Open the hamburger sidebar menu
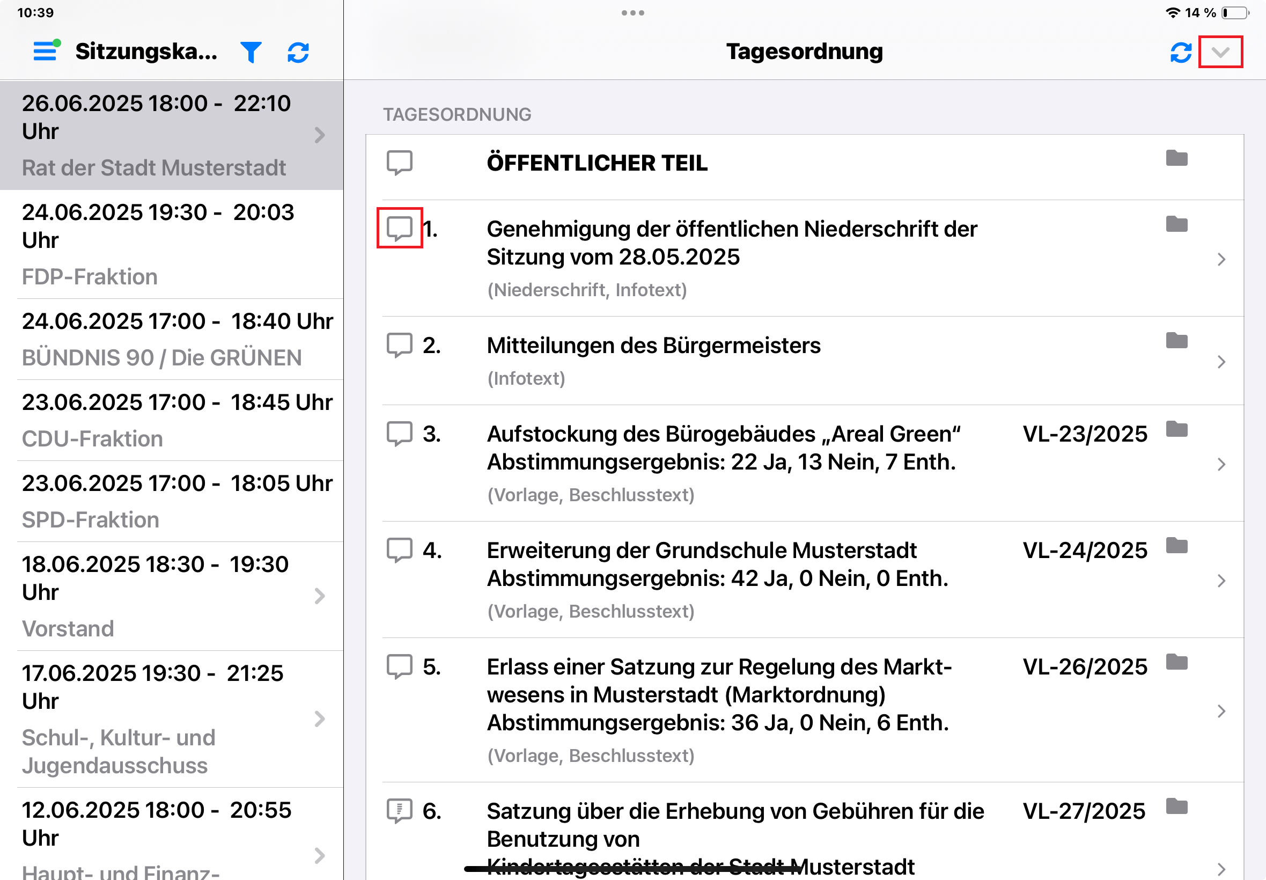The image size is (1266, 880). coord(45,52)
